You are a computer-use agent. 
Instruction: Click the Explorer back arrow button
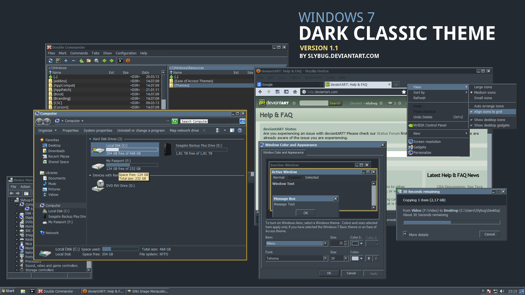39,121
